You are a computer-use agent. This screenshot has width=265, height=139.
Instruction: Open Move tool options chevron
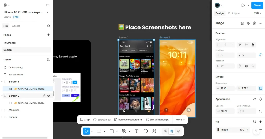(92, 131)
